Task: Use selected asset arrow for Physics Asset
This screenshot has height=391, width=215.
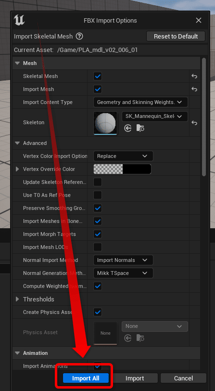Action: [x=128, y=338]
